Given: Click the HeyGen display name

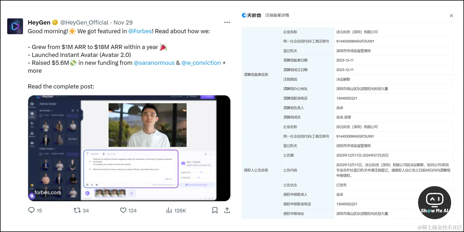Looking at the screenshot, I should coord(39,22).
